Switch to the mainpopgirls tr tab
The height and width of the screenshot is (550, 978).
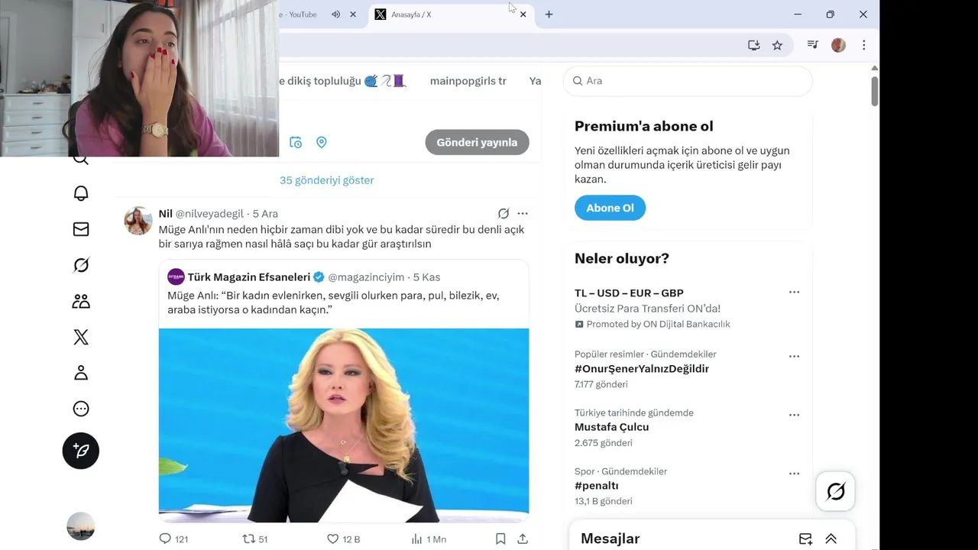468,81
